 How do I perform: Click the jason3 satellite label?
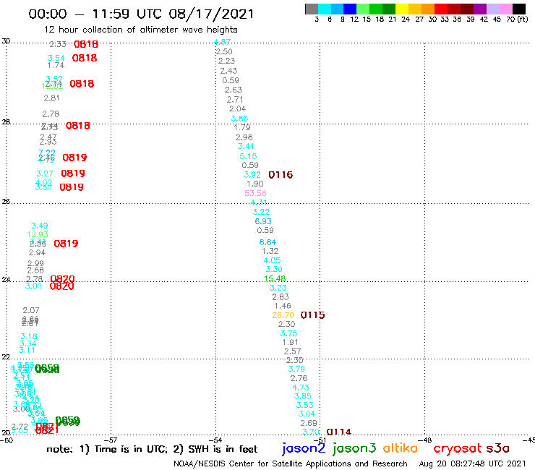coord(354,448)
